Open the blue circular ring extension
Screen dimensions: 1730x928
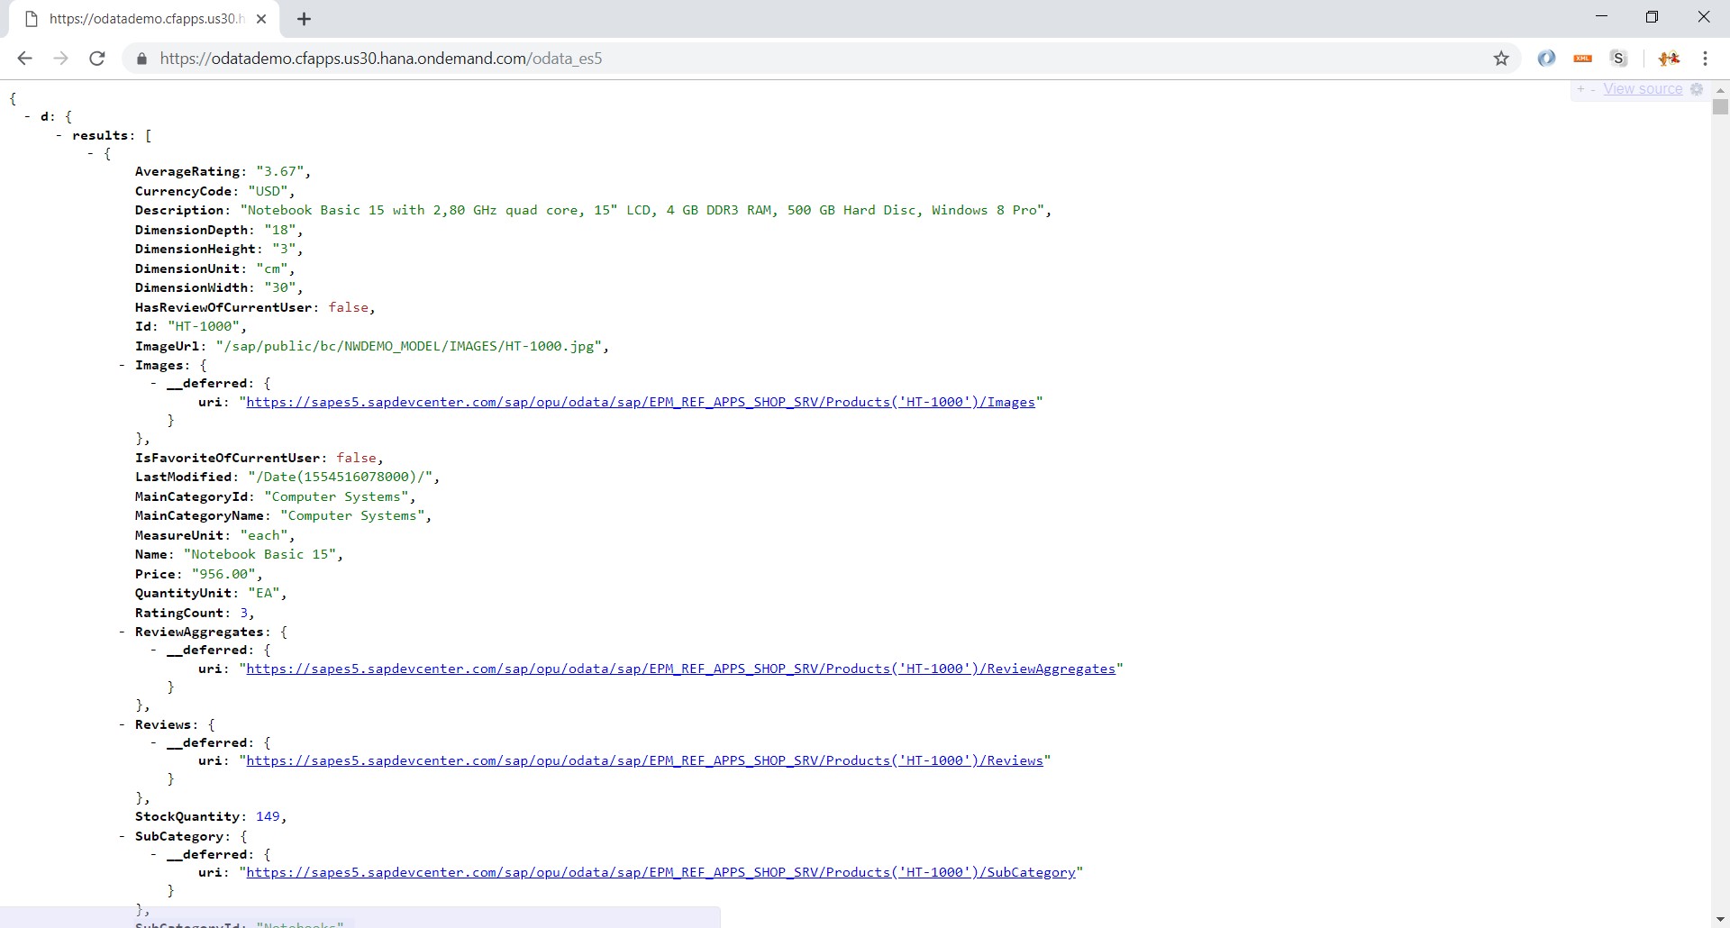[x=1546, y=59]
